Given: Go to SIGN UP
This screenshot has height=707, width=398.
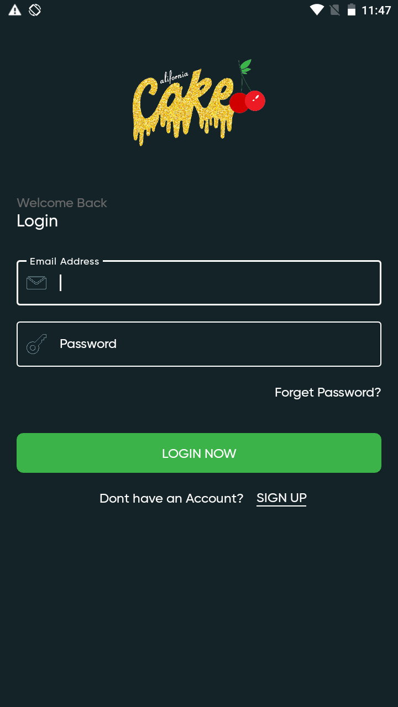Looking at the screenshot, I should click(x=281, y=498).
